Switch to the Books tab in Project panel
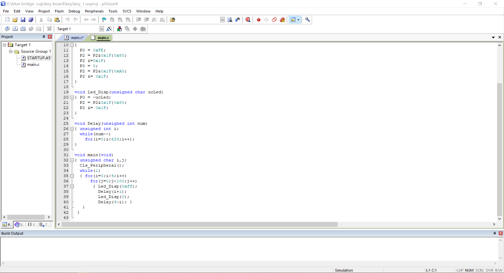The width and height of the screenshot is (504, 273). click(x=20, y=225)
